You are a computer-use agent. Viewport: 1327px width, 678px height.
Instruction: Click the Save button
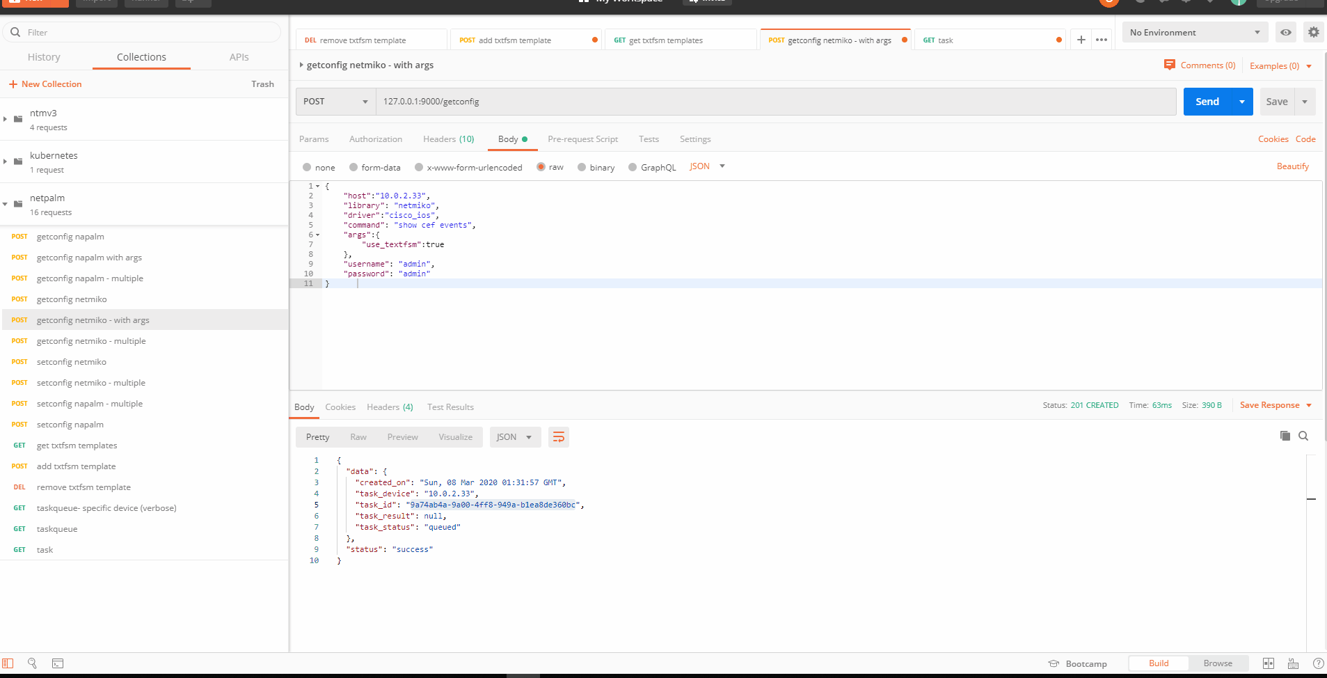(x=1277, y=102)
